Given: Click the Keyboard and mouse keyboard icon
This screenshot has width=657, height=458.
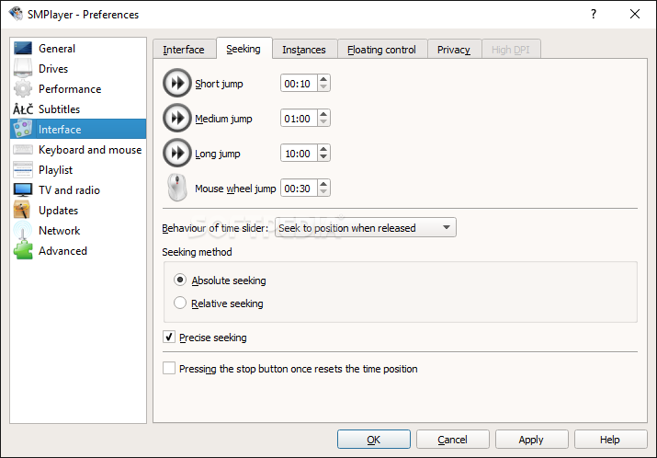Looking at the screenshot, I should 23,149.
